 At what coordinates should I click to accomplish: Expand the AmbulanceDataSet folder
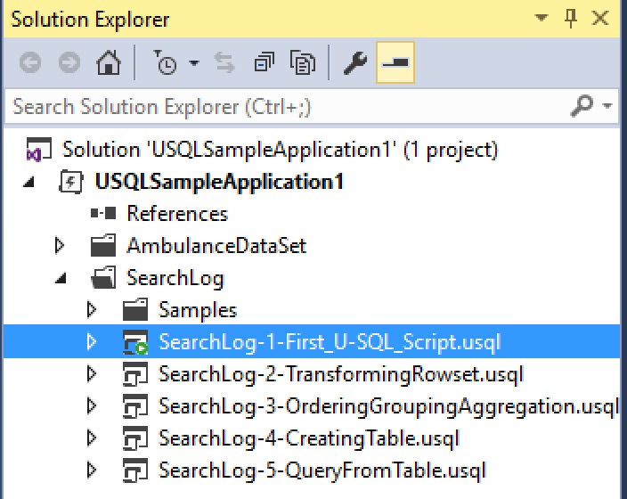pos(61,245)
